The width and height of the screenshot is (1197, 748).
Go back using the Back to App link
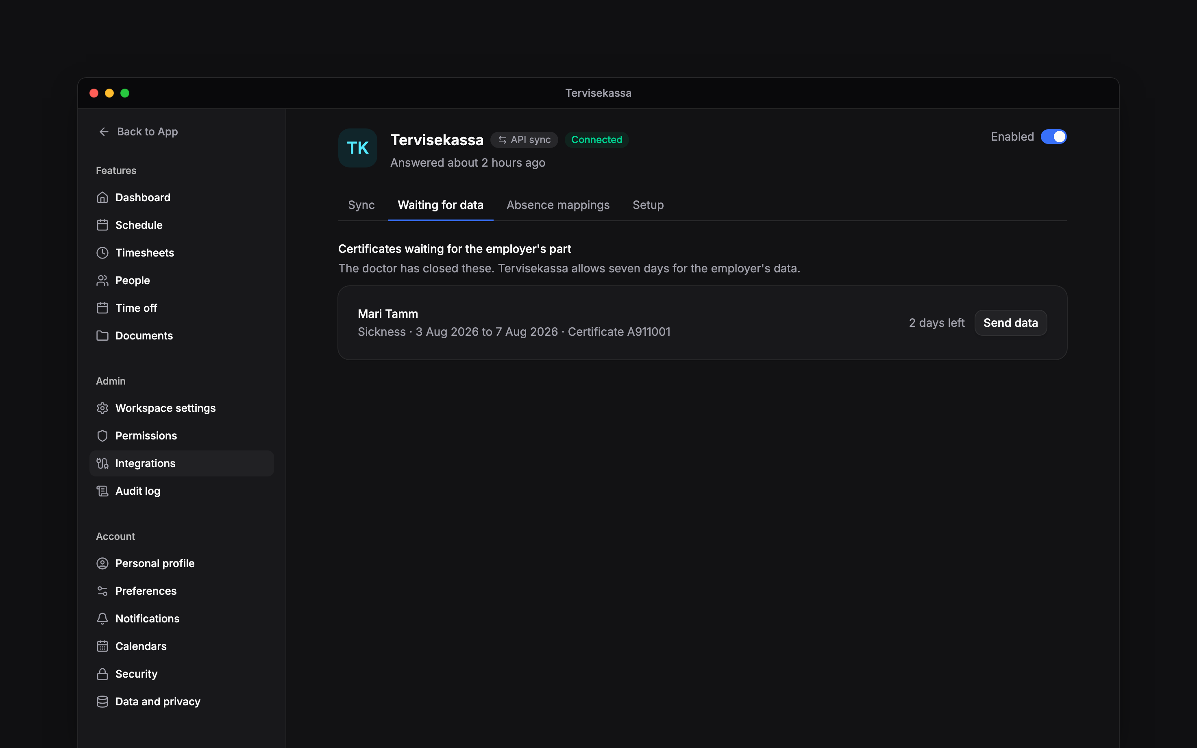tap(138, 132)
